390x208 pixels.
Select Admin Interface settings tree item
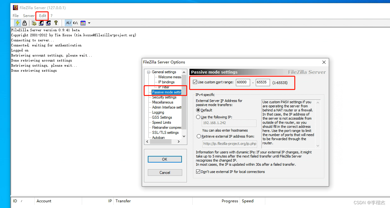pyautogui.click(x=166, y=107)
